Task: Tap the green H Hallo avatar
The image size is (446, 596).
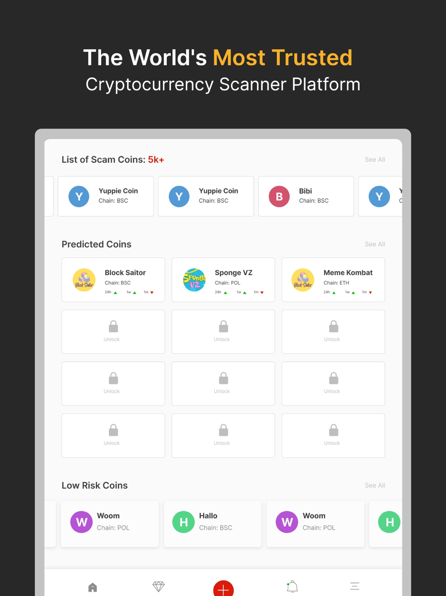Action: pyautogui.click(x=184, y=522)
